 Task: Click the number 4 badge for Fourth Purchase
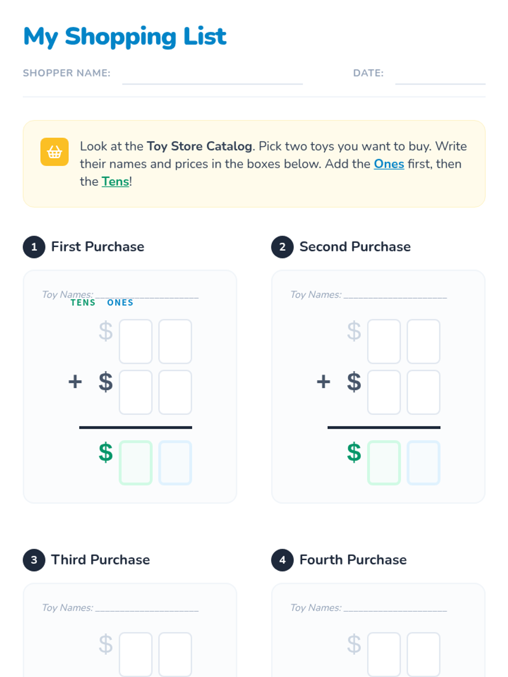(282, 560)
